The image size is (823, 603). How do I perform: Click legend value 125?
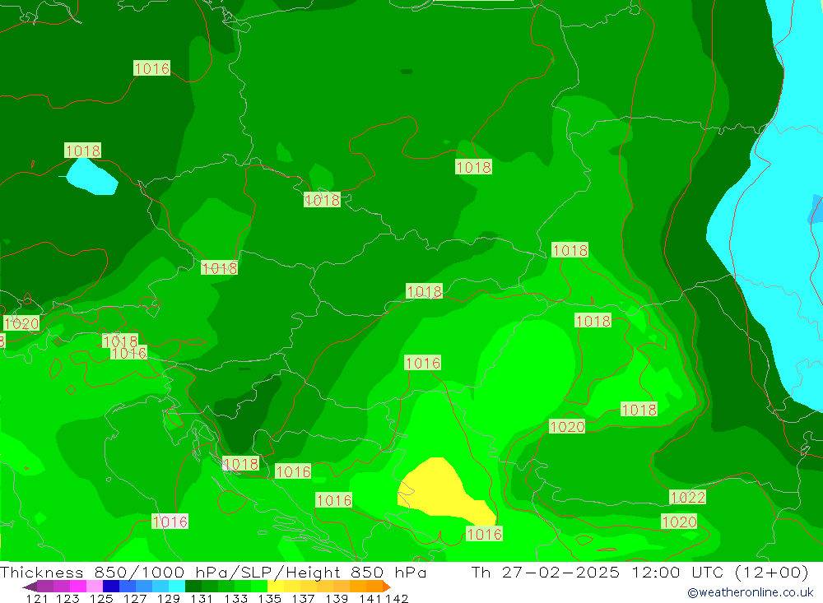click(x=101, y=598)
